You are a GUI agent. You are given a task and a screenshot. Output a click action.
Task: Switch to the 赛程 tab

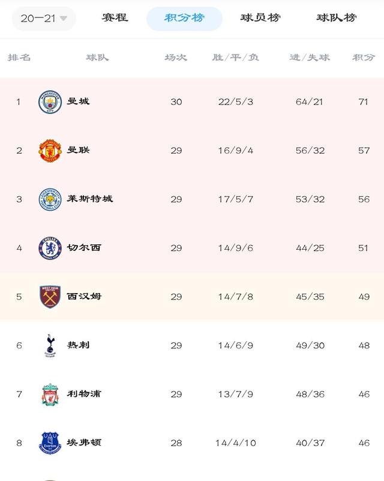115,18
